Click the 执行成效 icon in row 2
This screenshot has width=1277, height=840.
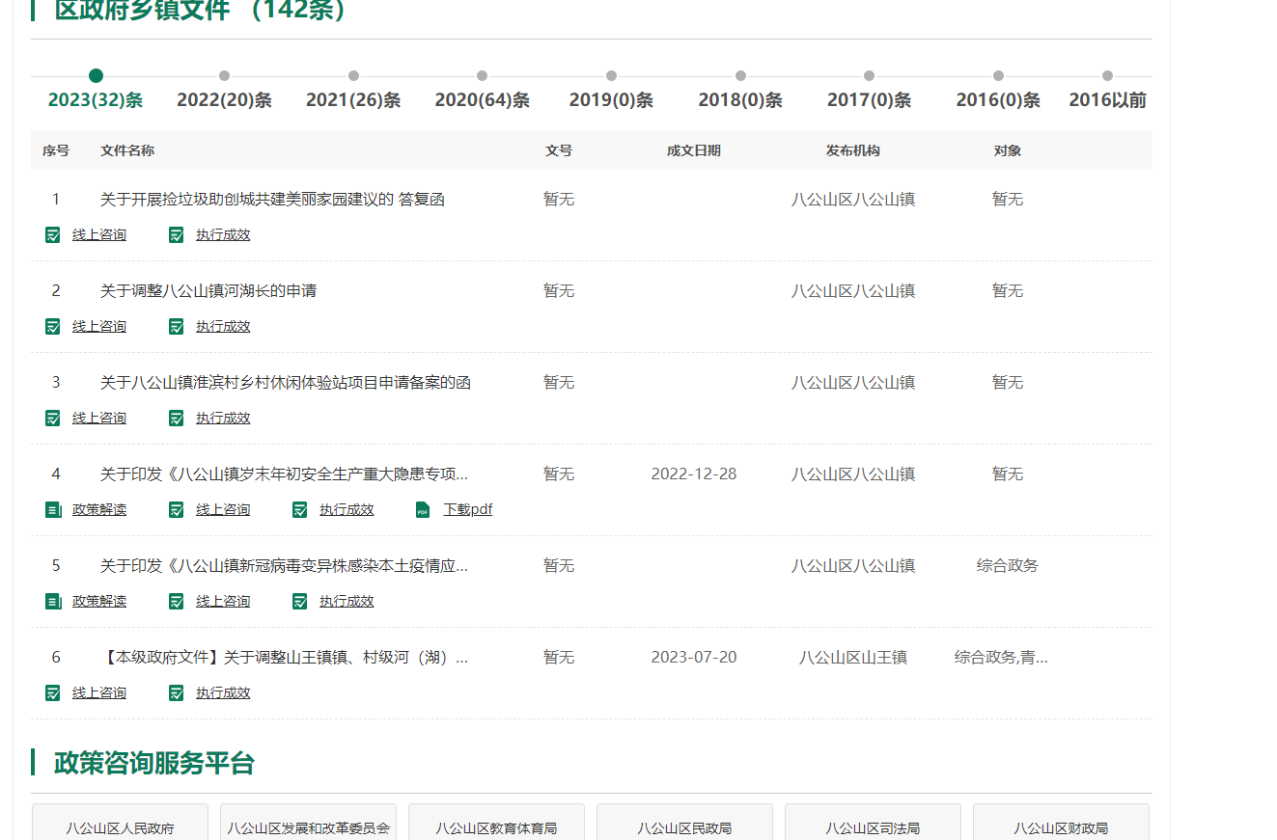(x=177, y=326)
